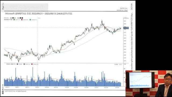The height and width of the screenshot is (97, 172).
Task: Click the '300' price axis label
Action: (x=125, y=38)
